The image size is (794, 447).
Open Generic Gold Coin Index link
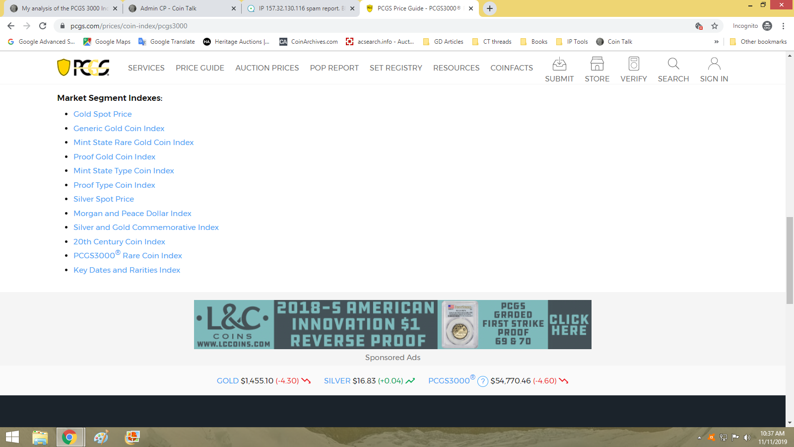(x=119, y=129)
